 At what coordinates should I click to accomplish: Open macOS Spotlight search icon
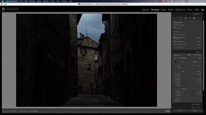pyautogui.click(x=180, y=1)
